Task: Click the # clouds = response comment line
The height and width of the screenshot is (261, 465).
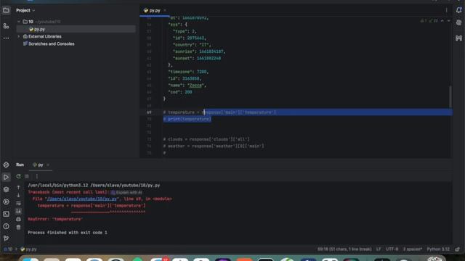Action: click(206, 139)
